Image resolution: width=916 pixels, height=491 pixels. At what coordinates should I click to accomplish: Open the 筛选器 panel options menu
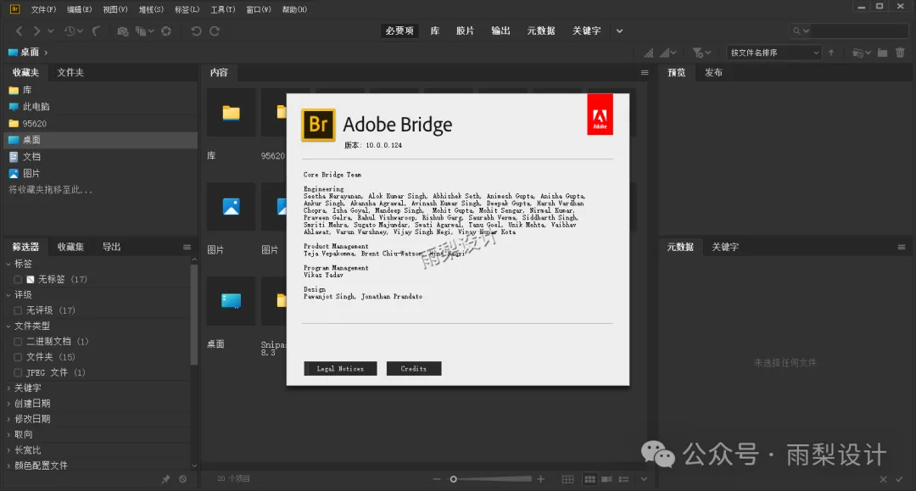[187, 247]
